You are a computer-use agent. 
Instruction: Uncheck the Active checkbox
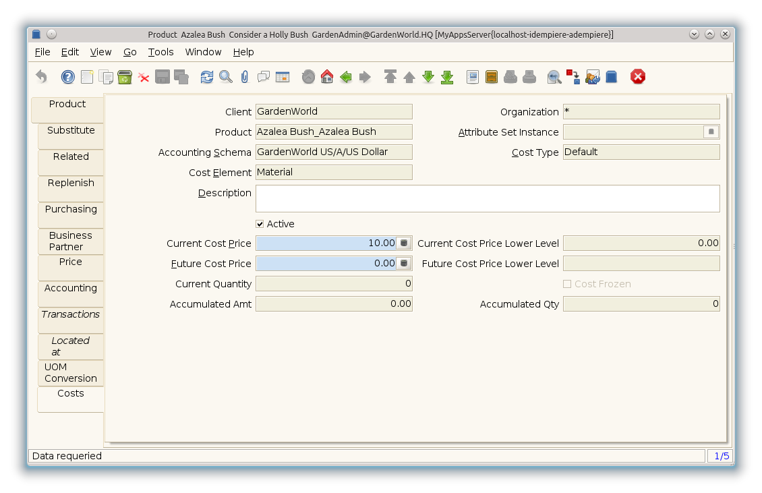260,224
